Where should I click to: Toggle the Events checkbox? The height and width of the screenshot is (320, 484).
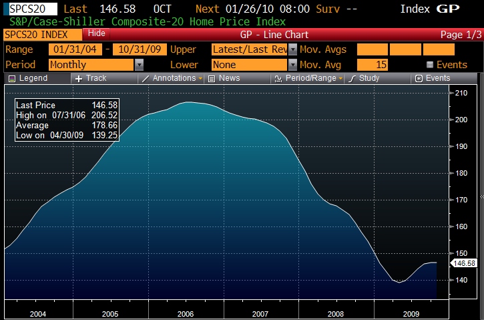(431, 65)
